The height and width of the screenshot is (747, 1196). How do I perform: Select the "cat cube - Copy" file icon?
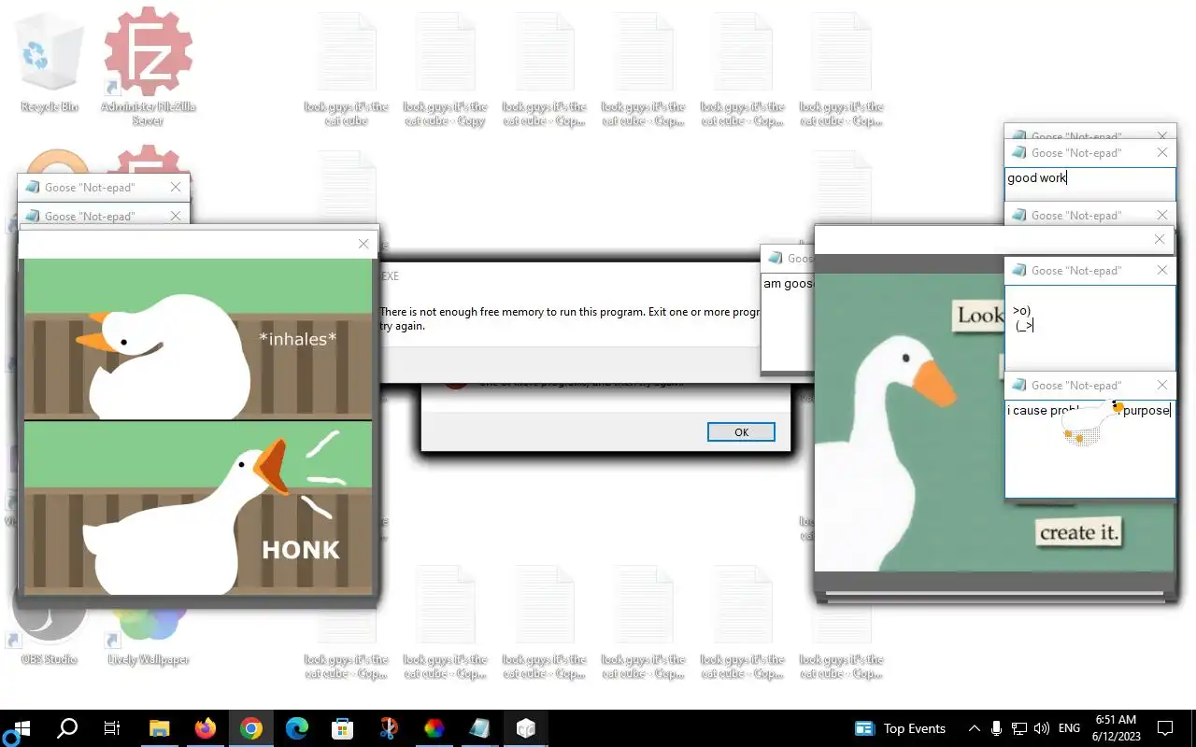pos(446,70)
